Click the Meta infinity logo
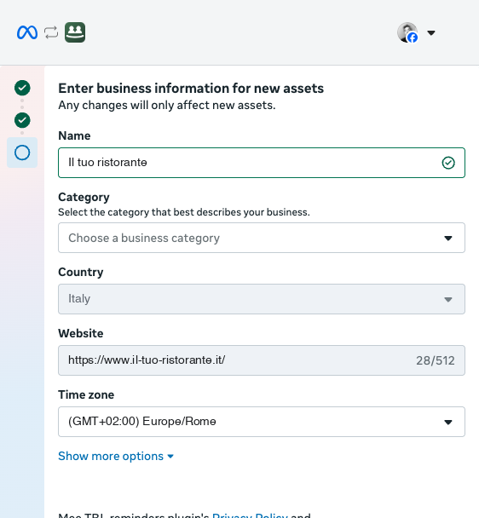The width and height of the screenshot is (479, 518). [x=27, y=32]
